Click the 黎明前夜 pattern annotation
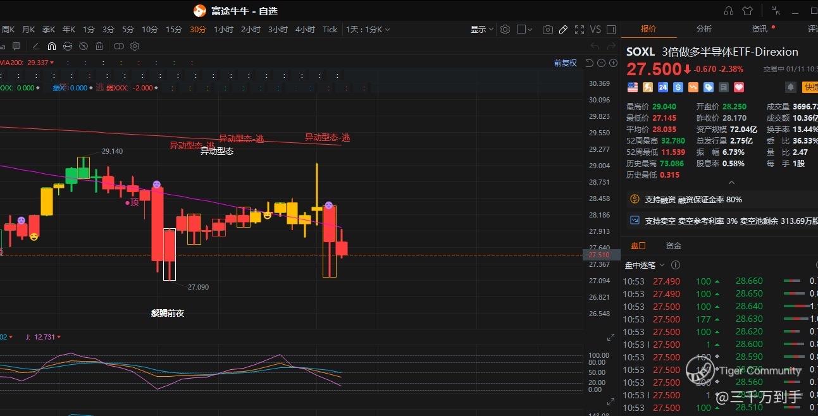Viewport: 818px width, 416px height. click(168, 313)
